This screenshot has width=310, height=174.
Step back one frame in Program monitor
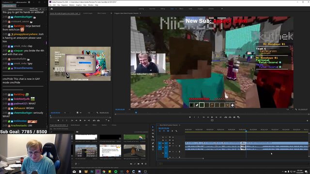pyautogui.click(x=208, y=117)
